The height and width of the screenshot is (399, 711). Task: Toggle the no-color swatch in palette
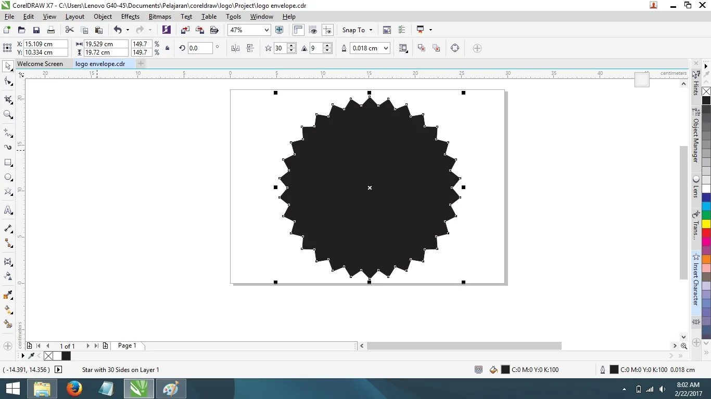[x=706, y=92]
